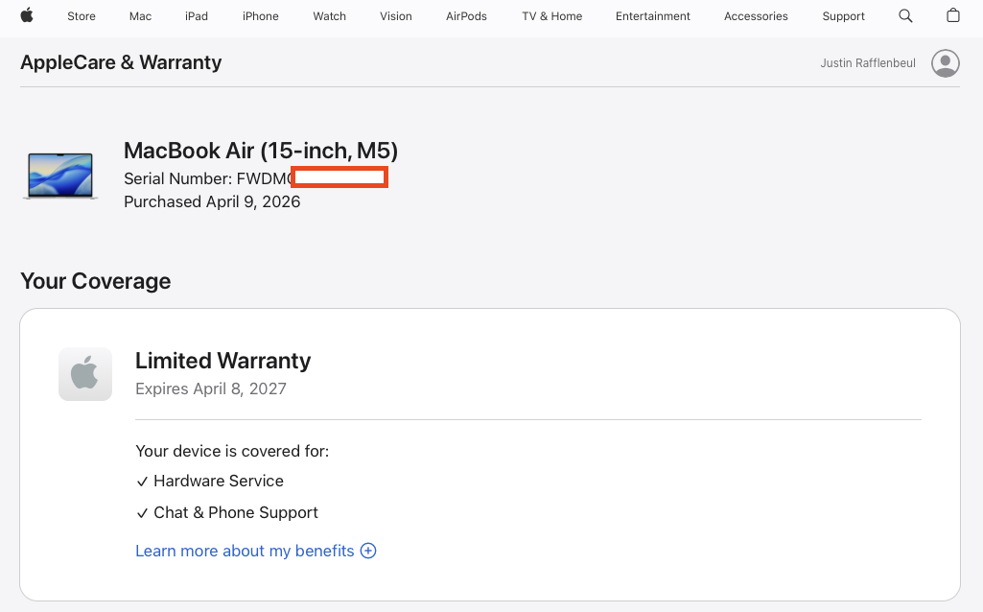The image size is (983, 612).
Task: Click the AppleCare & Warranty heading
Action: click(x=121, y=62)
